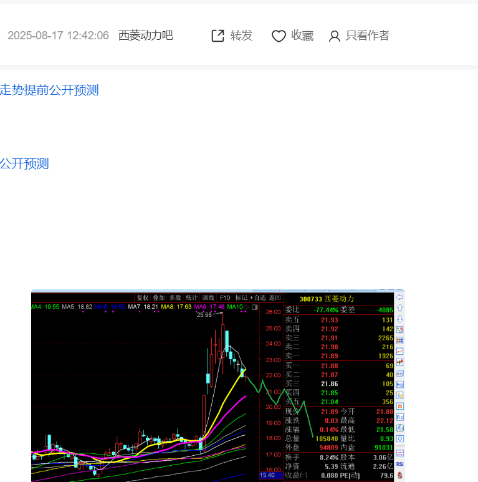Click 返回 in the chart toolbar
The width and height of the screenshot is (478, 482).
pos(275,297)
